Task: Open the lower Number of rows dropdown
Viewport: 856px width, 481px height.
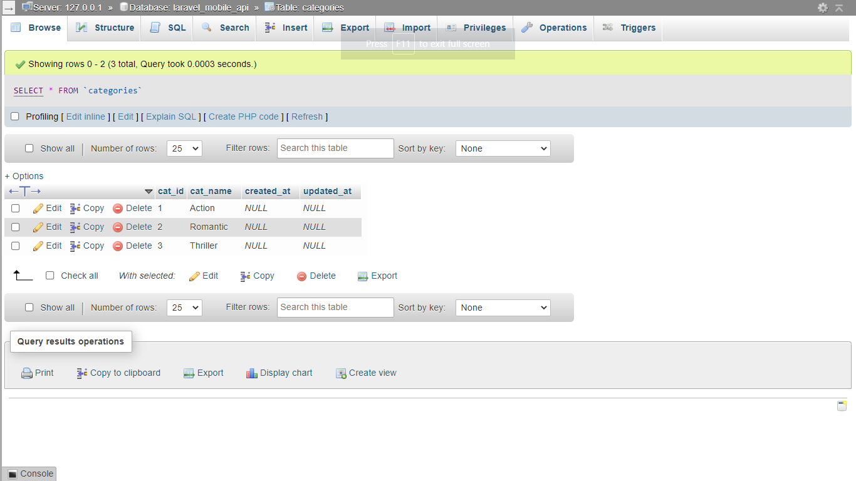Action: (x=184, y=308)
